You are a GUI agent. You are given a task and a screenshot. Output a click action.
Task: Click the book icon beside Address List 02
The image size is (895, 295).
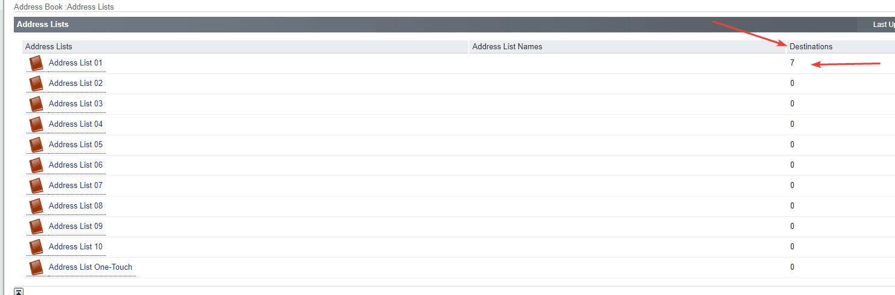[x=36, y=84]
